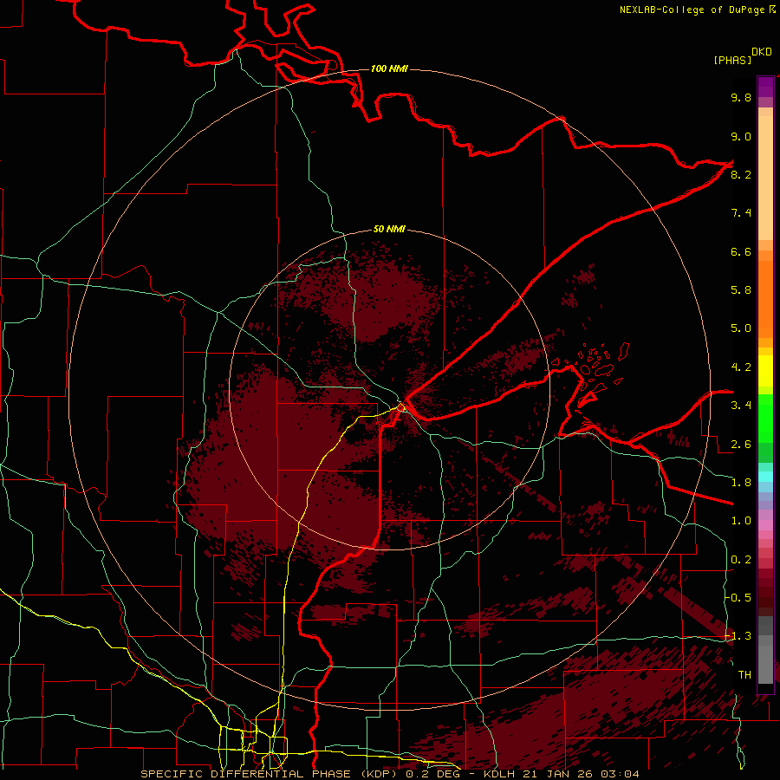Click the 3.4 value on the color scale
780x780 pixels.
(x=741, y=406)
